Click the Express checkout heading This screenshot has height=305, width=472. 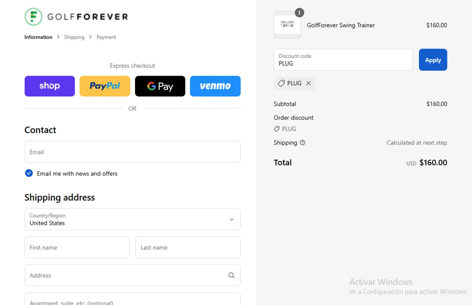coord(132,66)
